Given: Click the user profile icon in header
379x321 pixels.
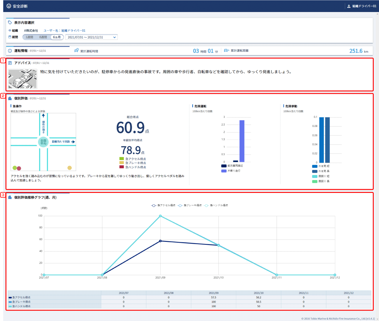Looking at the screenshot, I should click(x=349, y=6).
